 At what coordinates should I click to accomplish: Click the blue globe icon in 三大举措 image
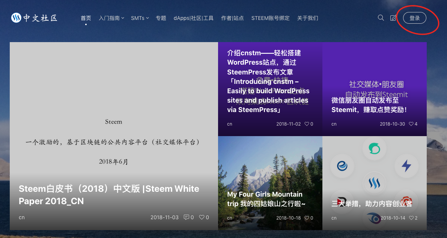click(x=342, y=166)
